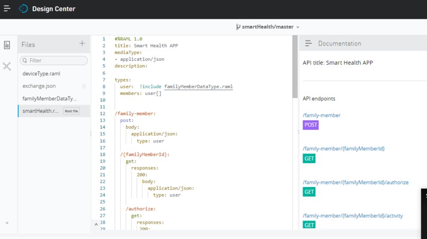Click lock icon beside exchange.json

tap(84, 86)
